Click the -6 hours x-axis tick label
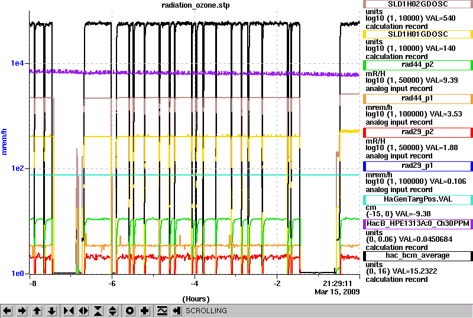Image resolution: width=473 pixels, height=318 pixels. 112,284
